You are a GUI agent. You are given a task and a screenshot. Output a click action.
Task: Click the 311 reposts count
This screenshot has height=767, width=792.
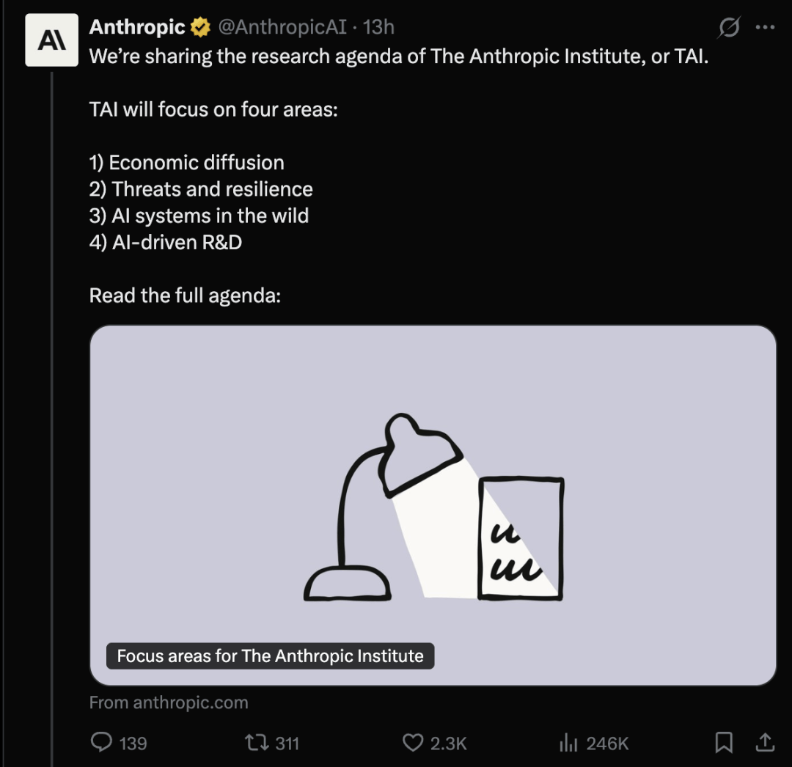287,744
